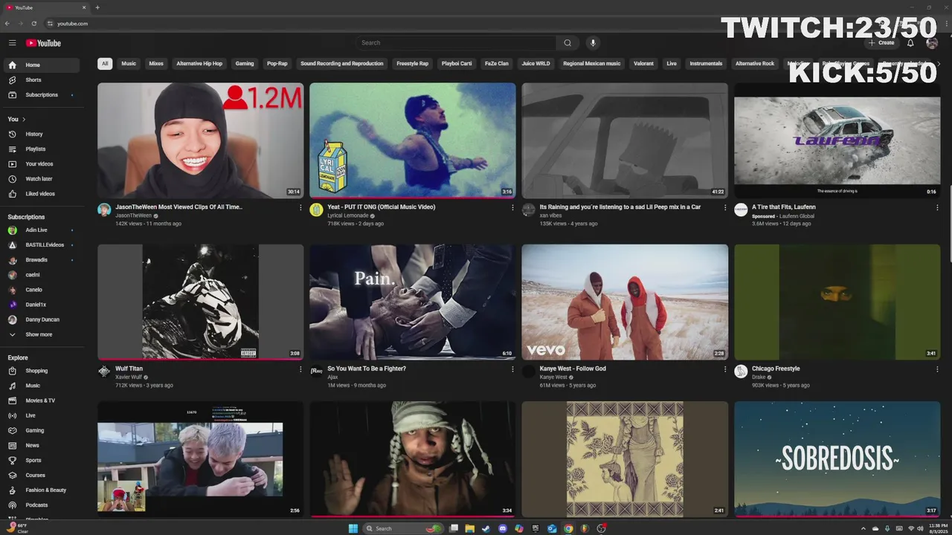
Task: Open Home in the sidebar
Action: tap(41, 65)
